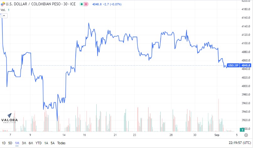Click the USD/COP currency flag icon
The width and height of the screenshot is (253, 148).
tap(3, 4)
